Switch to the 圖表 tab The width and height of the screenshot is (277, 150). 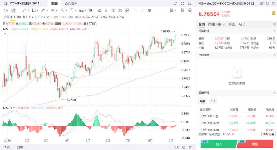(54, 4)
